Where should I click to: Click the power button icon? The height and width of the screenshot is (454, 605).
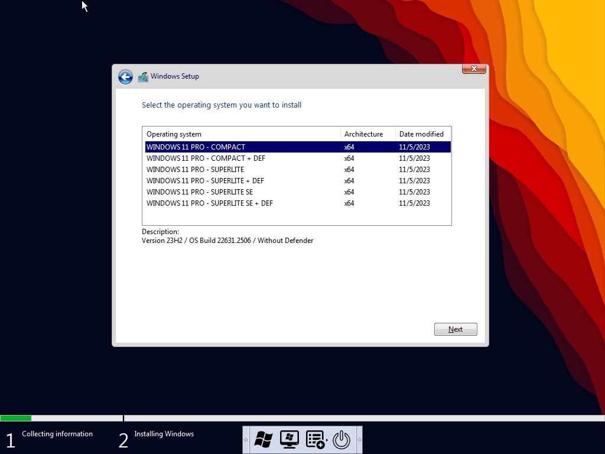coord(341,439)
